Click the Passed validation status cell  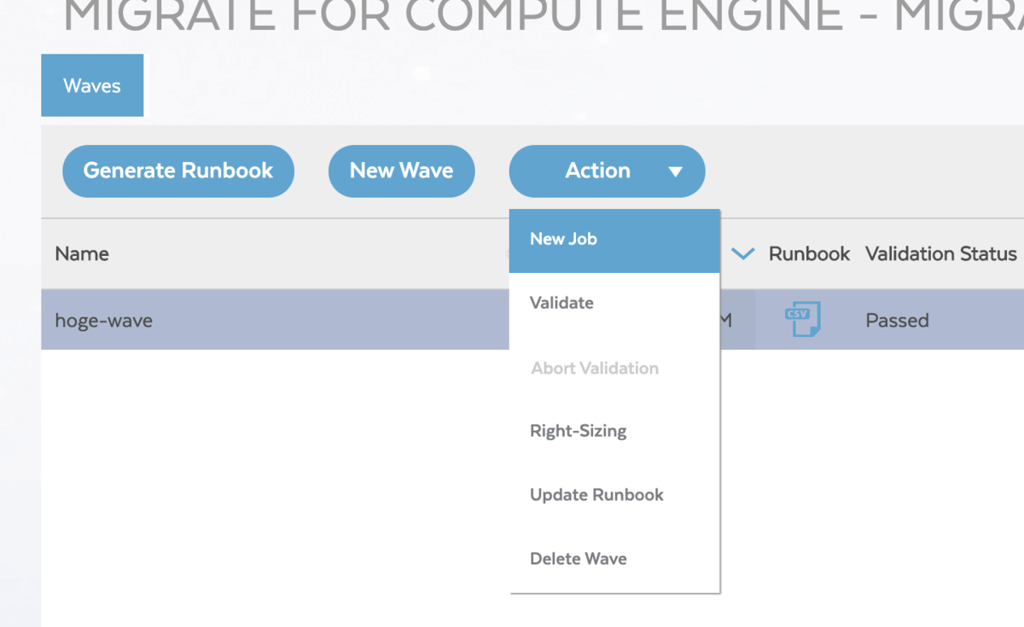(x=897, y=321)
